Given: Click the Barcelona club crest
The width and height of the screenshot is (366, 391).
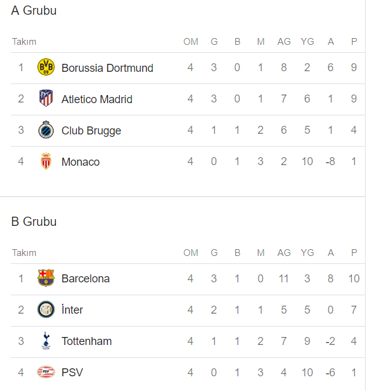Looking at the screenshot, I should click(x=46, y=278).
